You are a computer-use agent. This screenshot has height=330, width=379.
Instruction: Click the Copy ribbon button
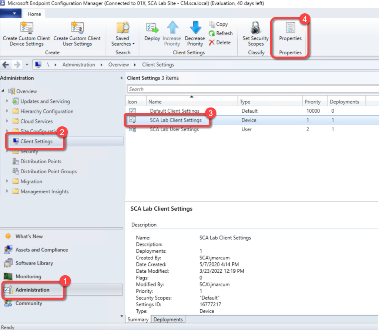click(218, 24)
